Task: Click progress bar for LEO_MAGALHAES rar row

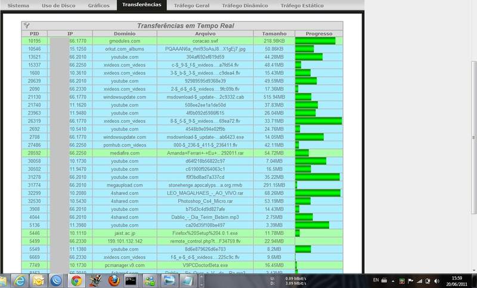Action: (x=318, y=193)
